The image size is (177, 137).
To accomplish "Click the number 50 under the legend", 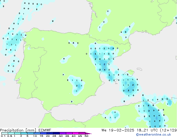I will (x=86, y=136).
